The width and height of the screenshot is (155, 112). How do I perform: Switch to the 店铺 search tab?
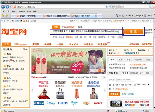pos(80,27)
